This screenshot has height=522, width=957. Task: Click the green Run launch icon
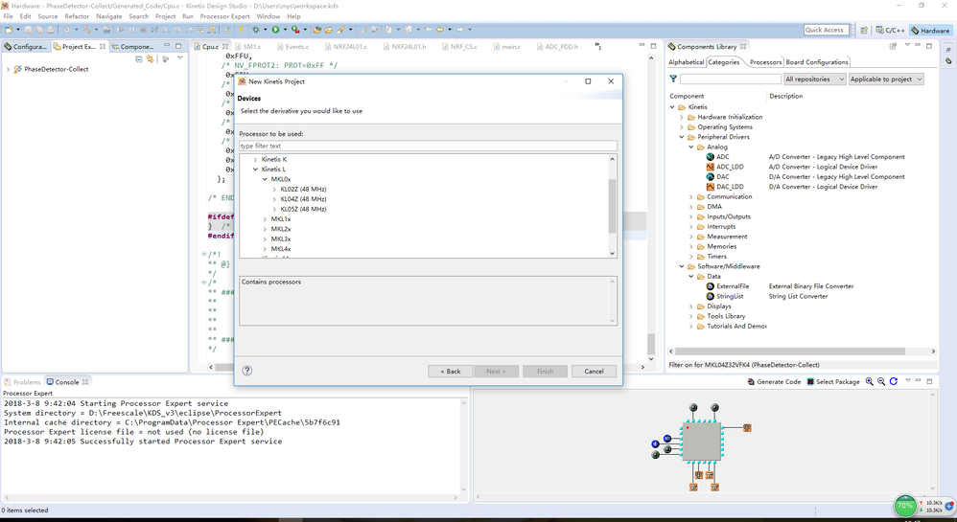275,30
